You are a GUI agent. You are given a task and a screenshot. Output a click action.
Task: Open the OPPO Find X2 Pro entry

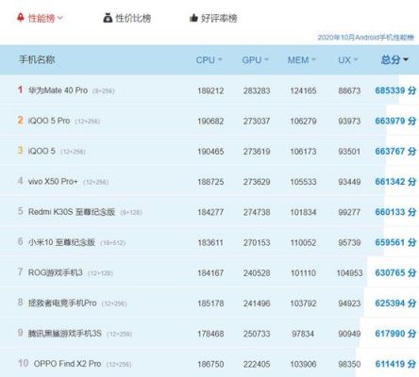click(x=67, y=364)
